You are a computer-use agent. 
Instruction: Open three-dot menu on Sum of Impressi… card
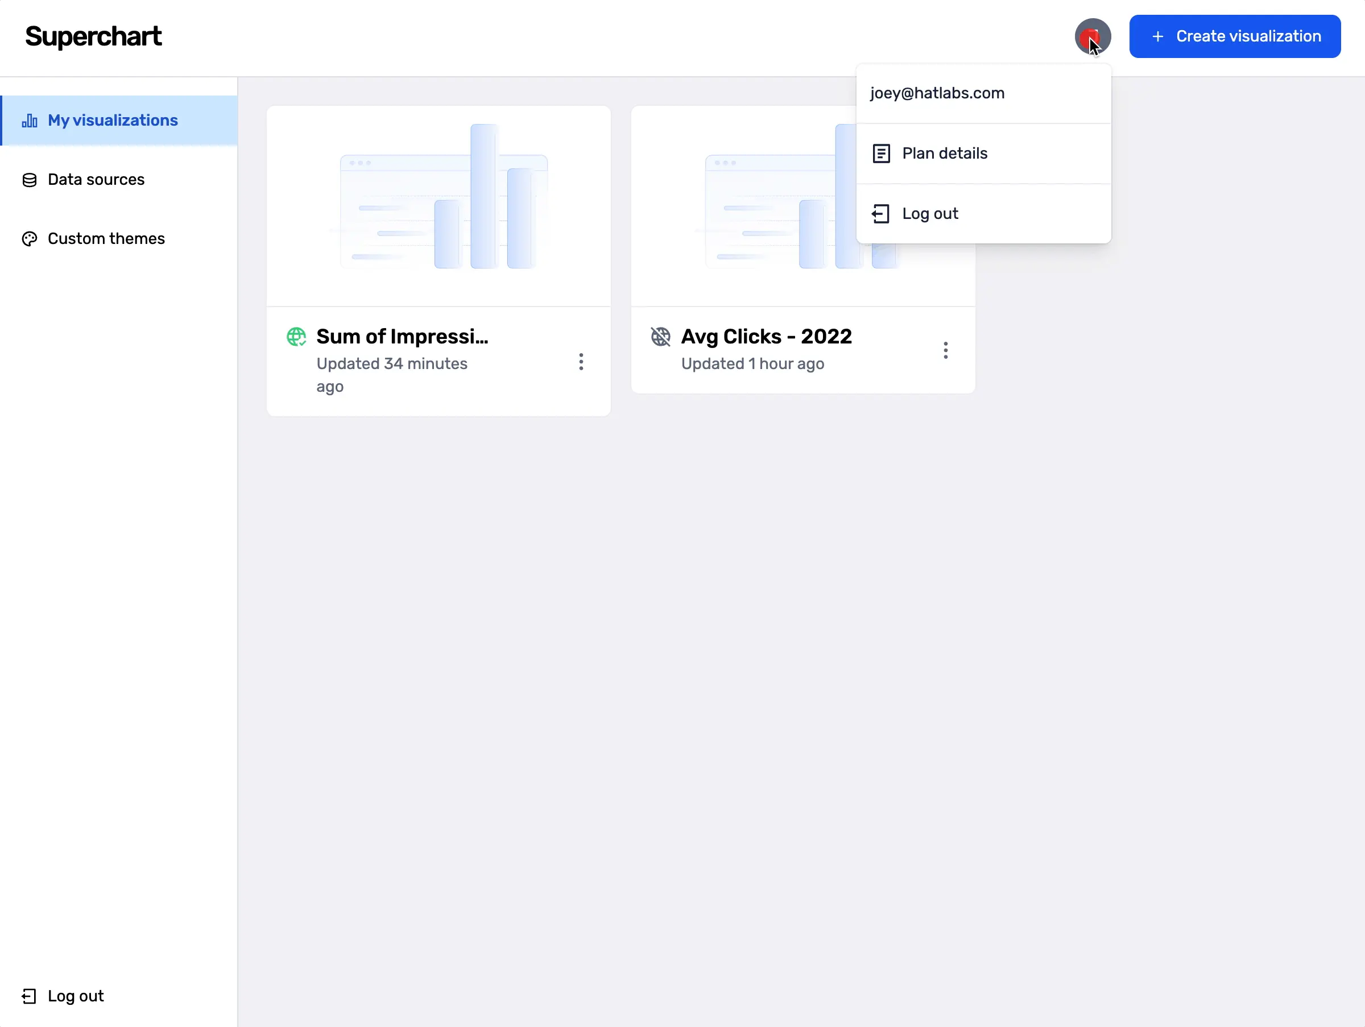click(581, 362)
